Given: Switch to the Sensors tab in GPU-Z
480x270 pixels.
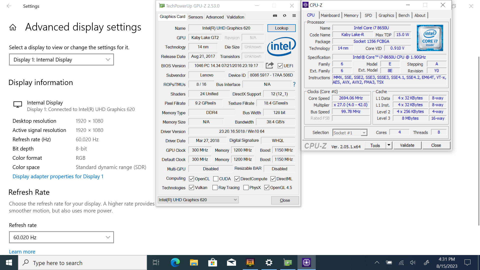Looking at the screenshot, I should pyautogui.click(x=195, y=17).
